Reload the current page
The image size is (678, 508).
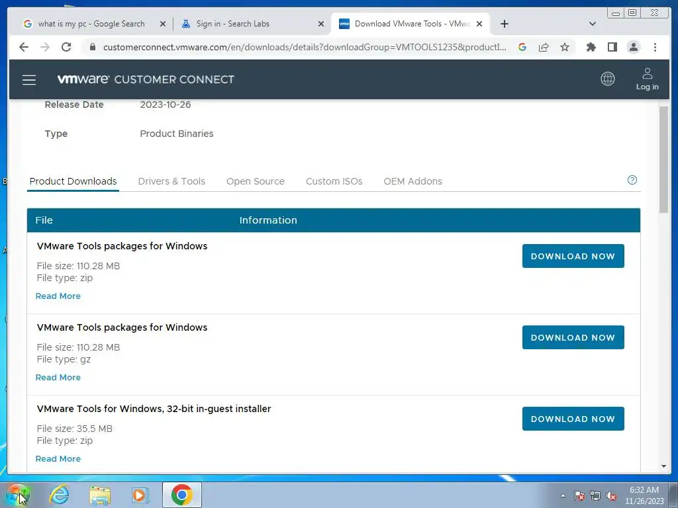coord(66,47)
